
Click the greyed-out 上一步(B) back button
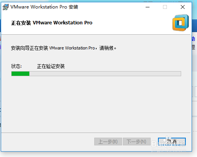108,142
